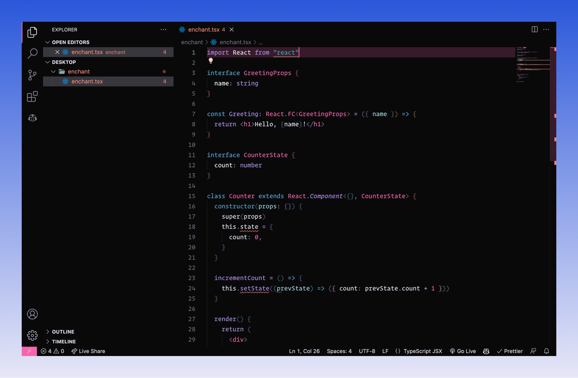Collapse the OPEN EDITORS section
This screenshot has width=578, height=378.
pyautogui.click(x=48, y=42)
